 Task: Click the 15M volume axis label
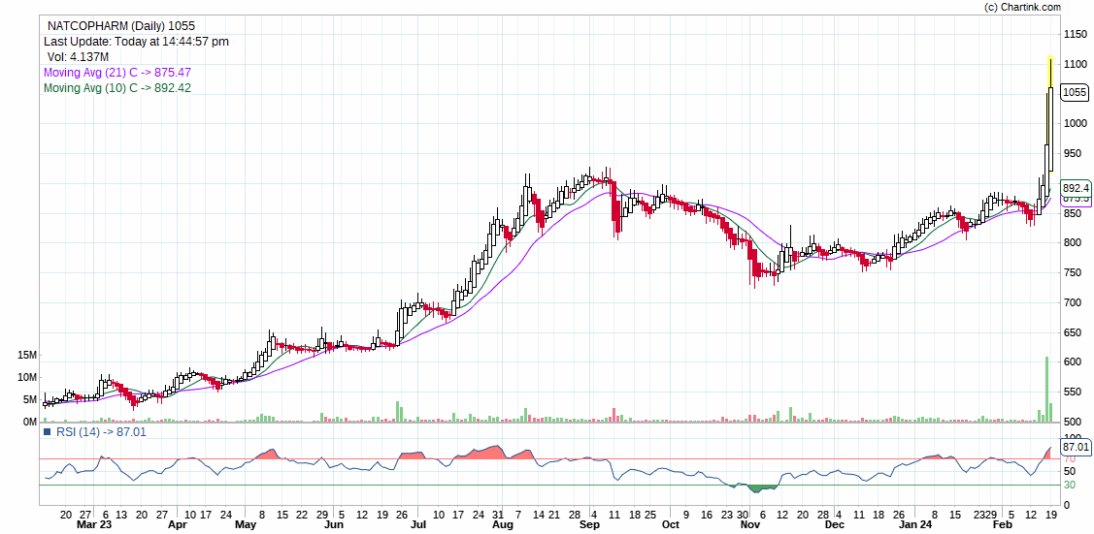pyautogui.click(x=27, y=355)
